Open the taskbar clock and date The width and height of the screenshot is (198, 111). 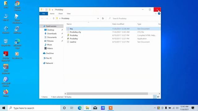[x=184, y=108]
